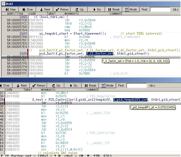Select highlighted f_i1_factor_set variable
Viewport: 181px width, 157px height.
[100, 54]
